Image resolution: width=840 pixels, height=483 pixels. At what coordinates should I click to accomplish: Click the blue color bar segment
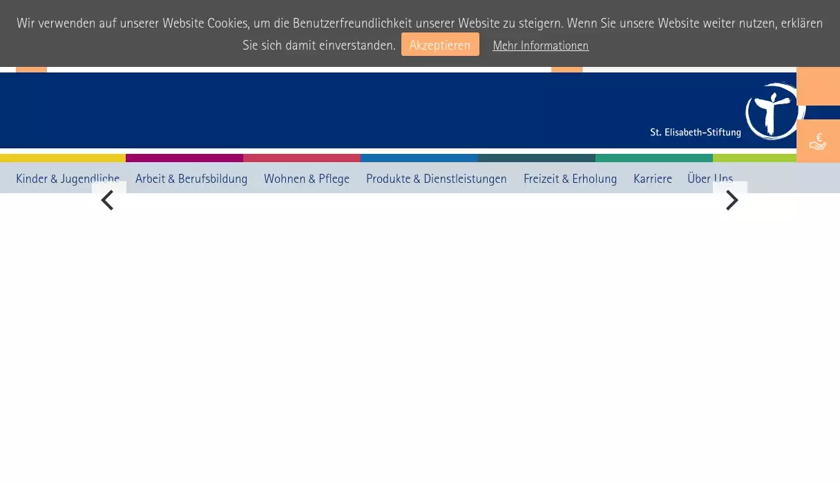click(x=419, y=158)
